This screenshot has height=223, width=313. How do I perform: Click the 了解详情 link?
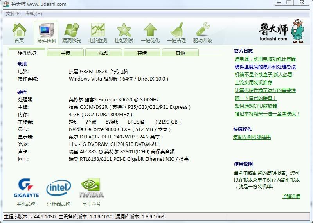click(x=291, y=196)
